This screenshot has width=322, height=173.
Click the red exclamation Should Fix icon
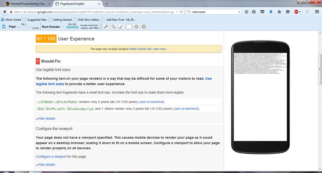38,61
